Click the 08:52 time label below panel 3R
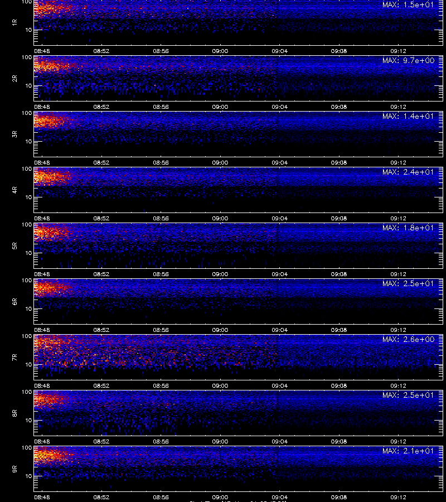The height and width of the screenshot is (502, 446). [101, 163]
